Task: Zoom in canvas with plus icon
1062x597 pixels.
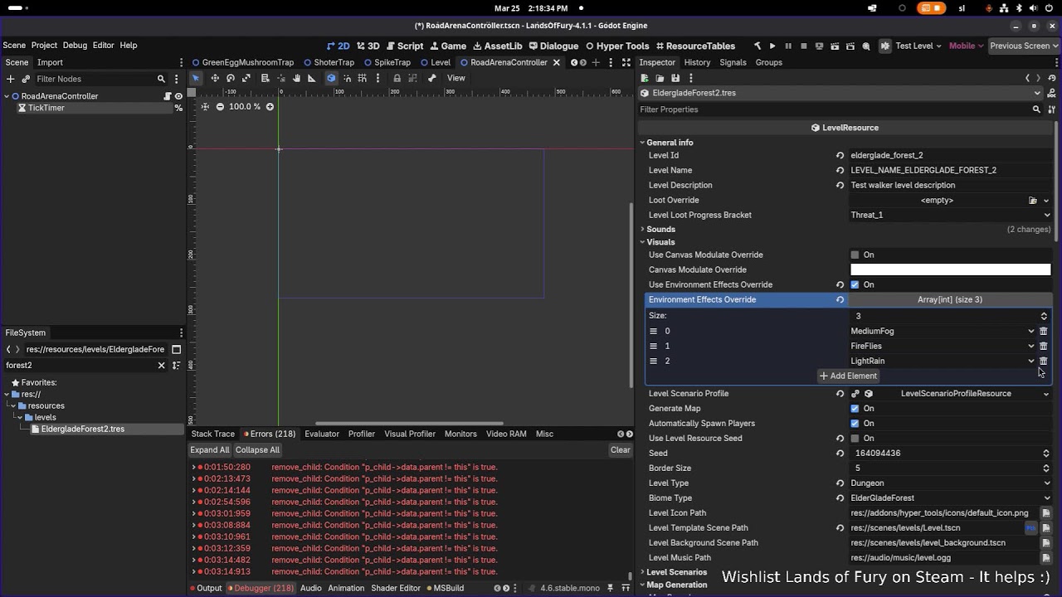Action: (x=270, y=107)
